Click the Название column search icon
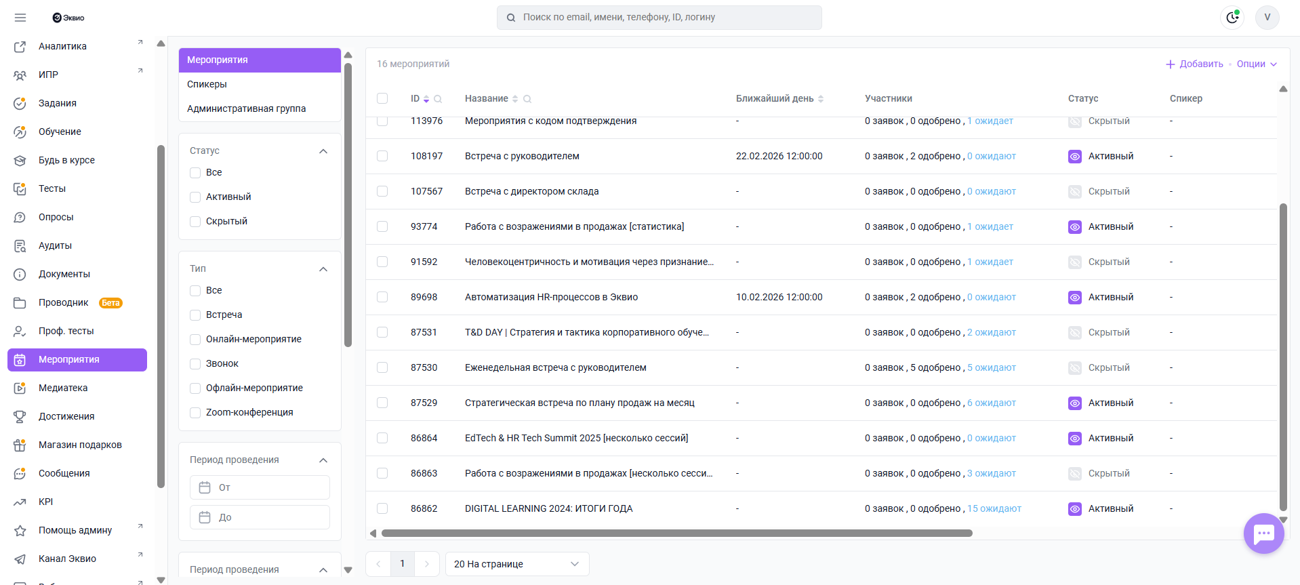Screen dimensions: 1300x585 coord(527,99)
